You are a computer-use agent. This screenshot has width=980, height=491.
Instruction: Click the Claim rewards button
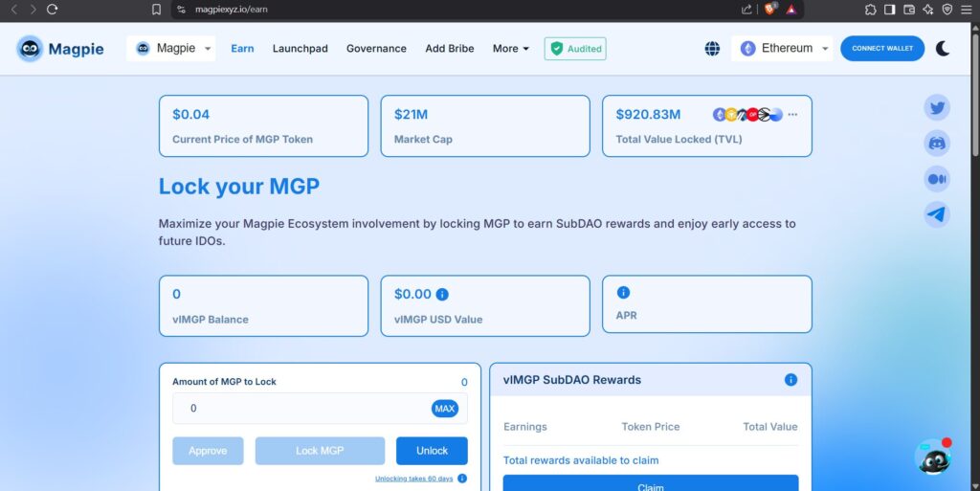[651, 483]
